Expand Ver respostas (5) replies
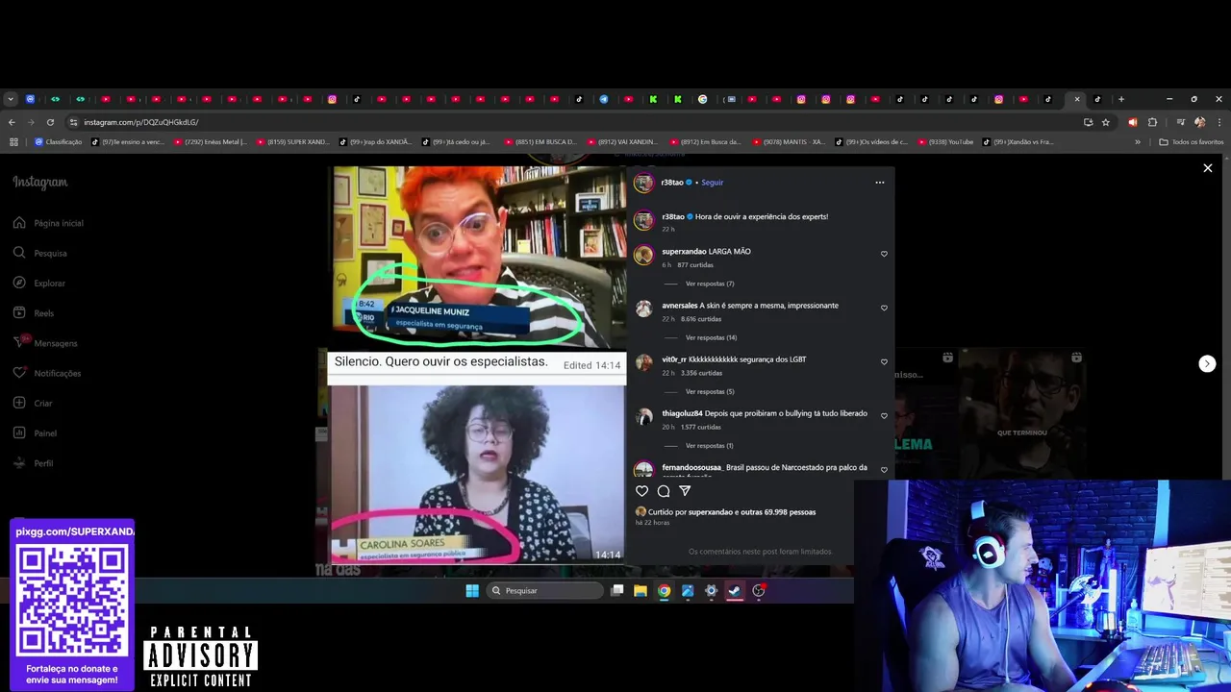The height and width of the screenshot is (692, 1231). (x=710, y=391)
